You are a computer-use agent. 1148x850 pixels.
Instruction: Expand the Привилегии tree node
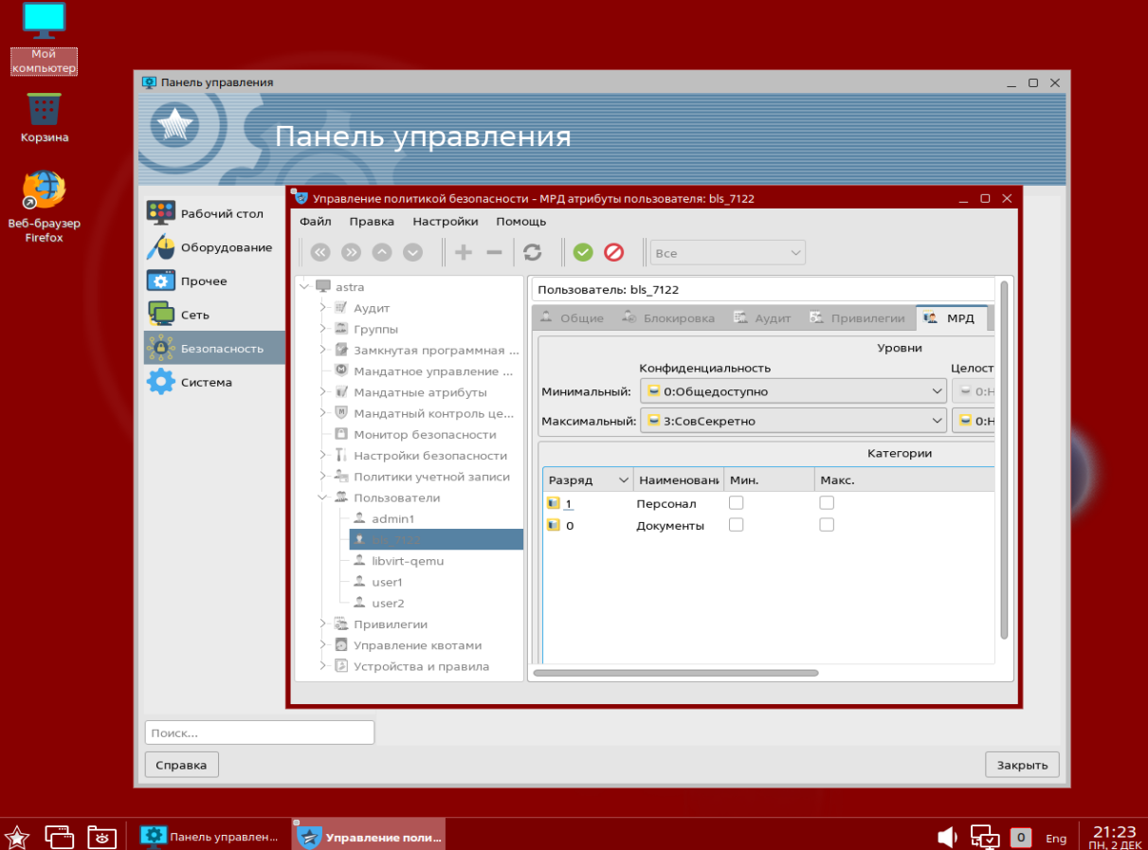tap(322, 624)
